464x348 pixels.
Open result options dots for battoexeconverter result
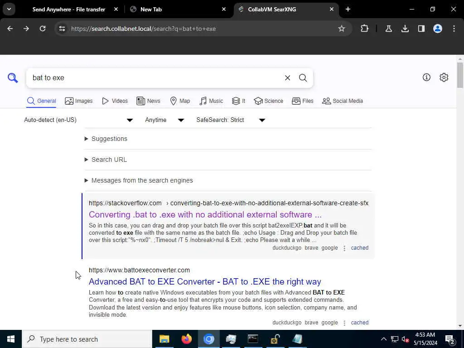(344, 323)
